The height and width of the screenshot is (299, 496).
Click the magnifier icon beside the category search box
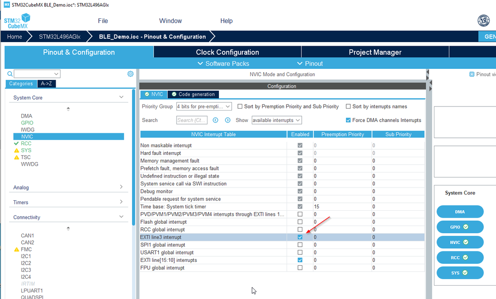click(10, 74)
